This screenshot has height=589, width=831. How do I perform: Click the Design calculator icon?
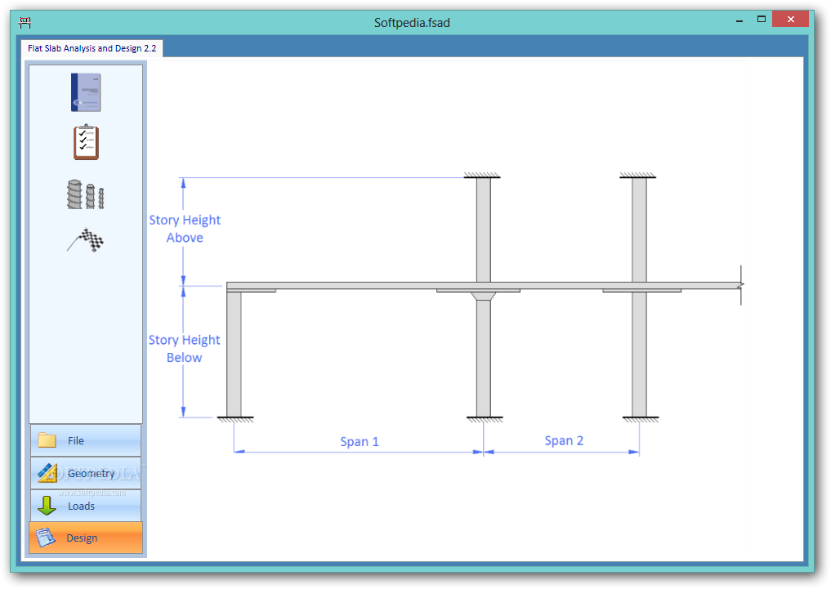point(46,538)
